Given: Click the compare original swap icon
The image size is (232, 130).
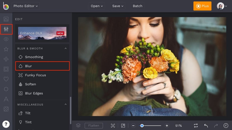Looking at the screenshot, I should pyautogui.click(x=196, y=126).
